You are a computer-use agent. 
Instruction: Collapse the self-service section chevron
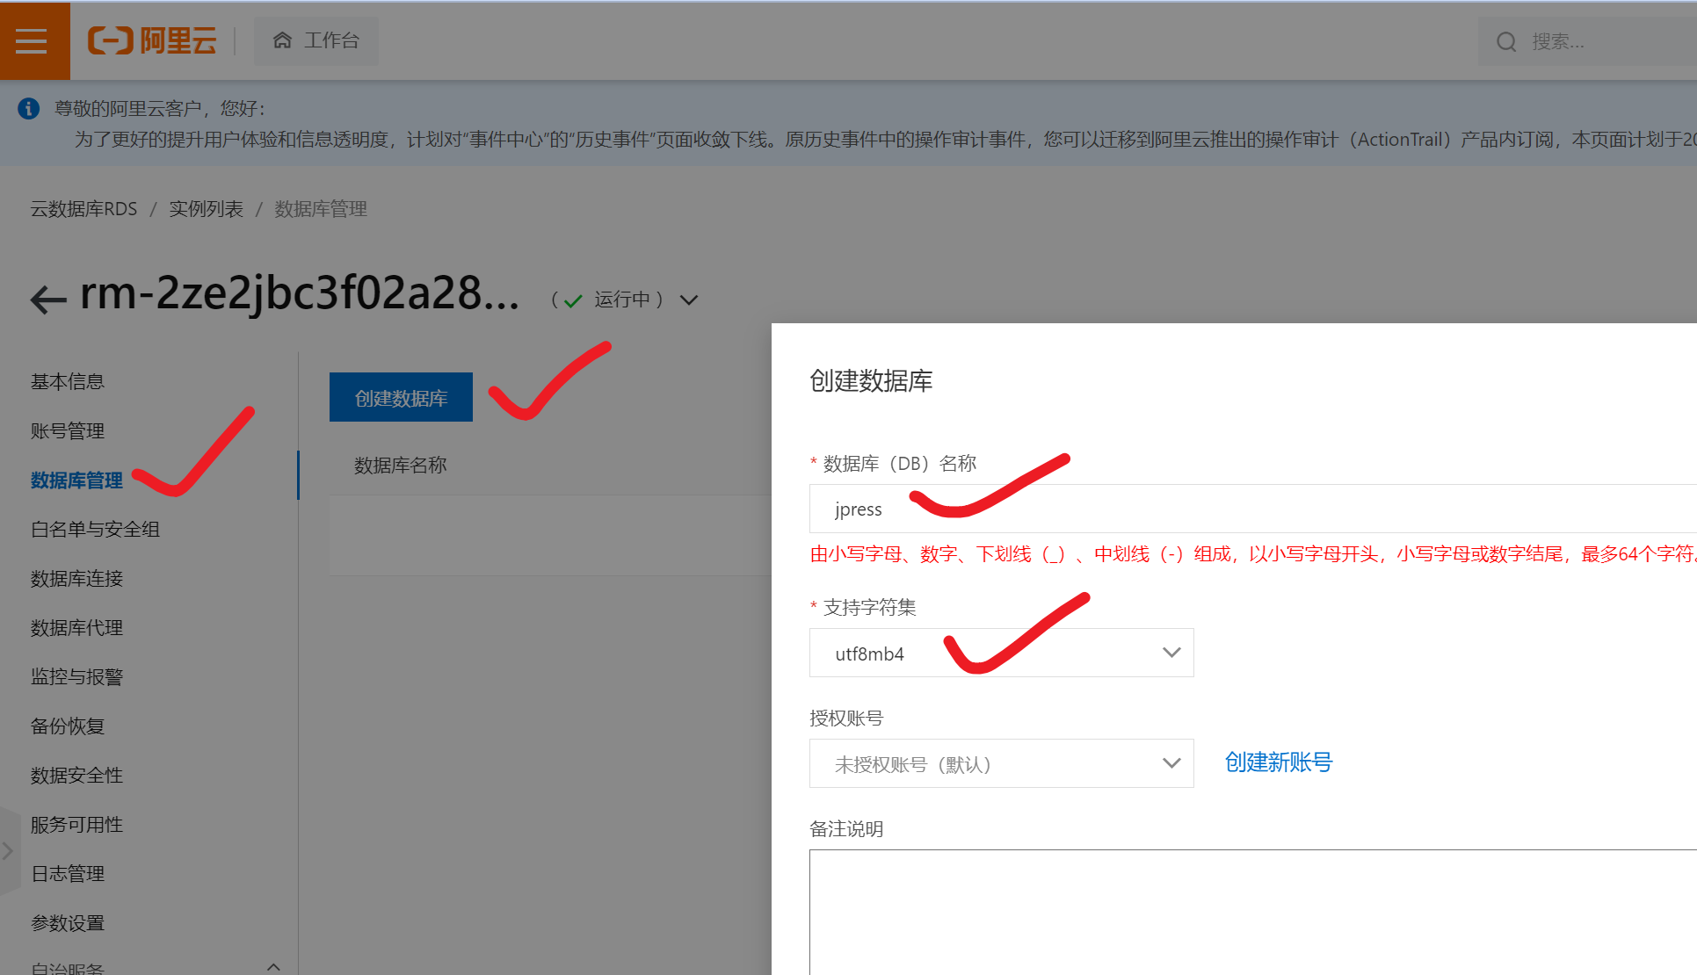pos(273,965)
